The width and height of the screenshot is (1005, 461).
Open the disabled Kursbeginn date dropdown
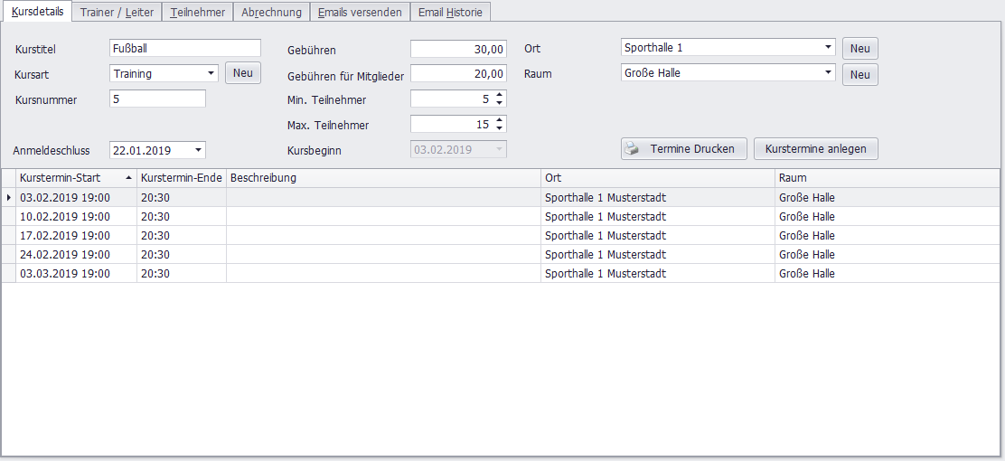point(499,149)
